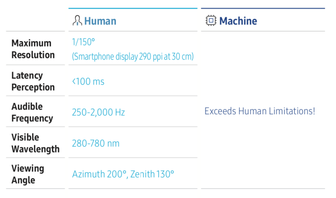
Task: Click the word Wavelength in row label
Action: (35, 149)
